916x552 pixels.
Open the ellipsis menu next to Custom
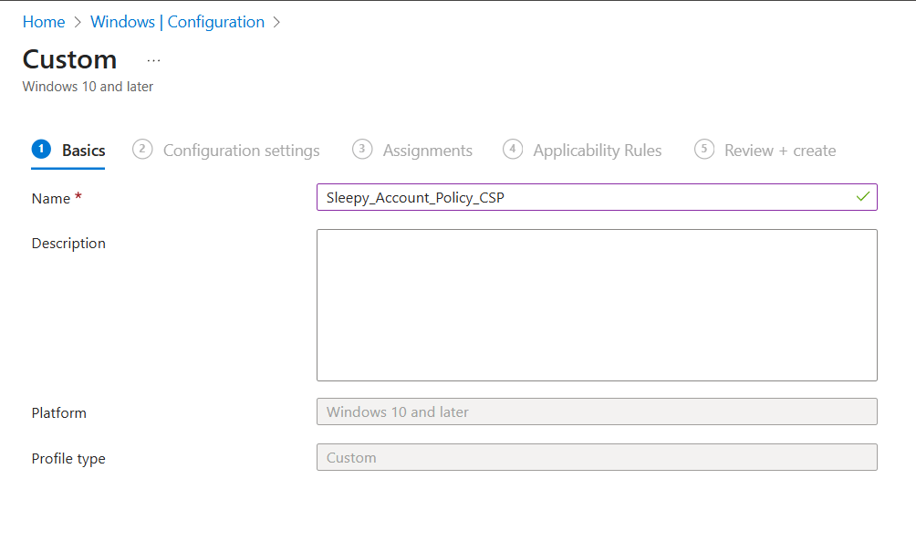click(153, 60)
